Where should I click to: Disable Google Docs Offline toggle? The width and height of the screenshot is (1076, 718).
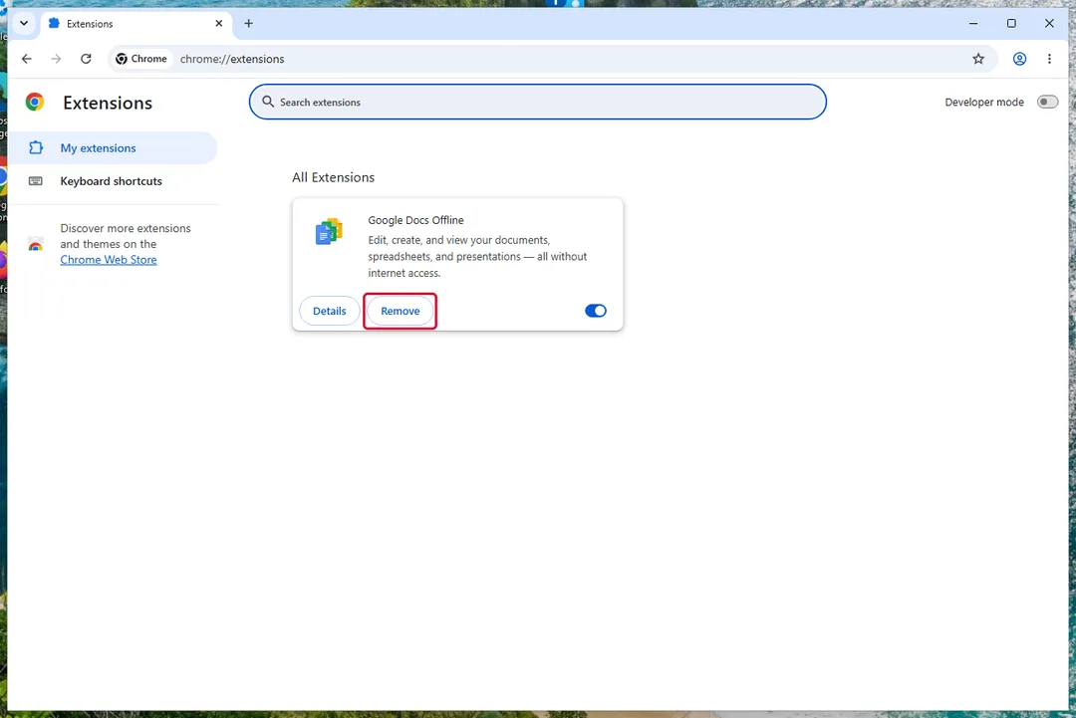point(596,312)
